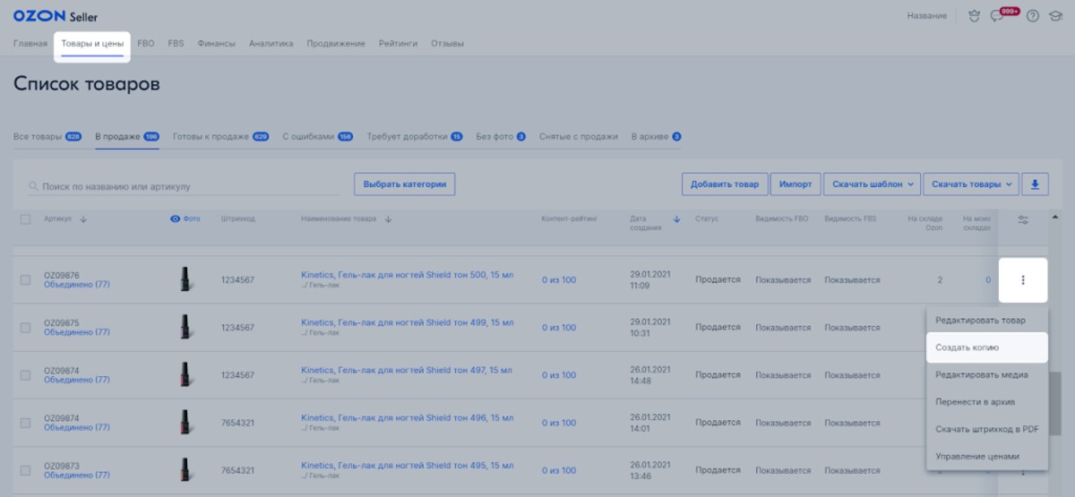Click the Выбрать категории button
The image size is (1075, 497).
click(x=405, y=184)
